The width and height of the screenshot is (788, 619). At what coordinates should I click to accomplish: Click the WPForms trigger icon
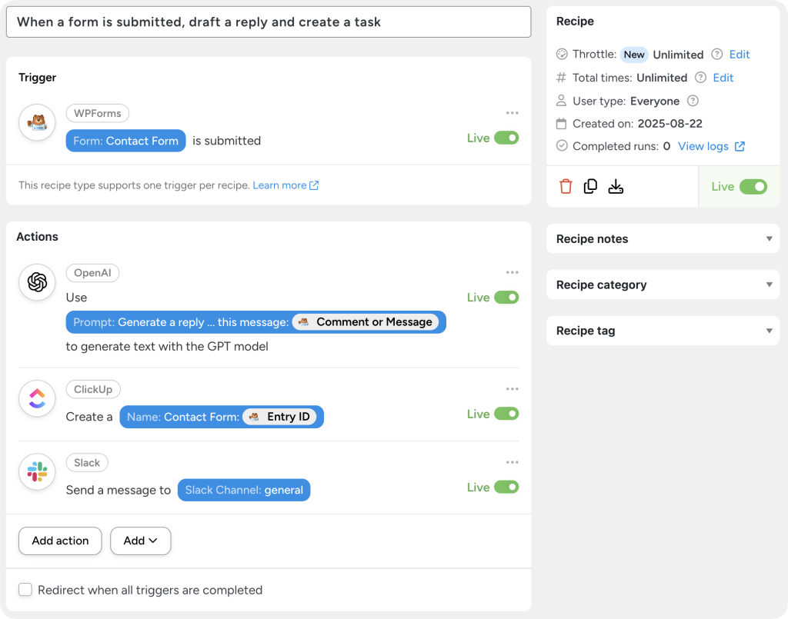[37, 122]
